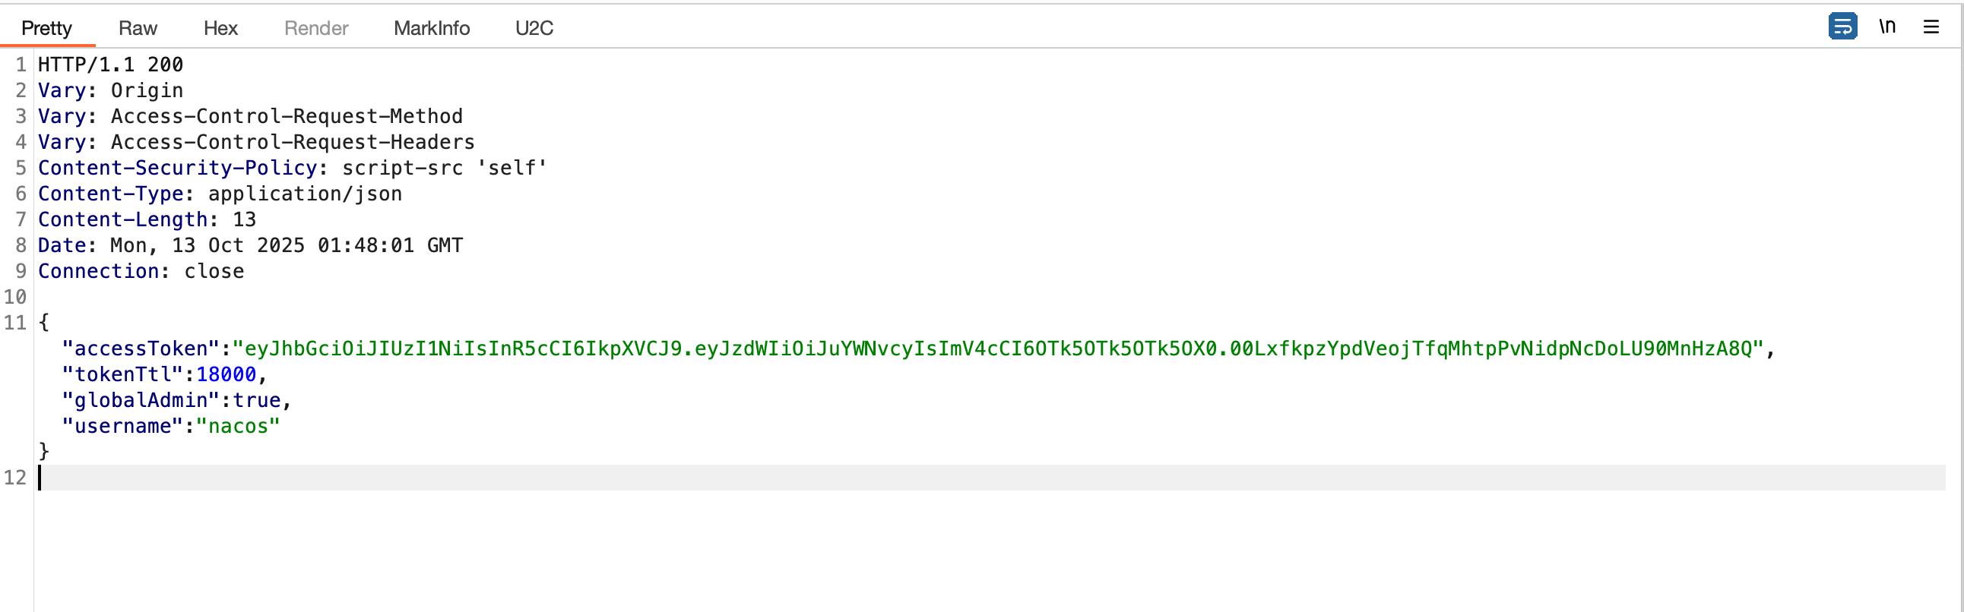Open the Render tab
The image size is (1964, 612).
pyautogui.click(x=315, y=28)
